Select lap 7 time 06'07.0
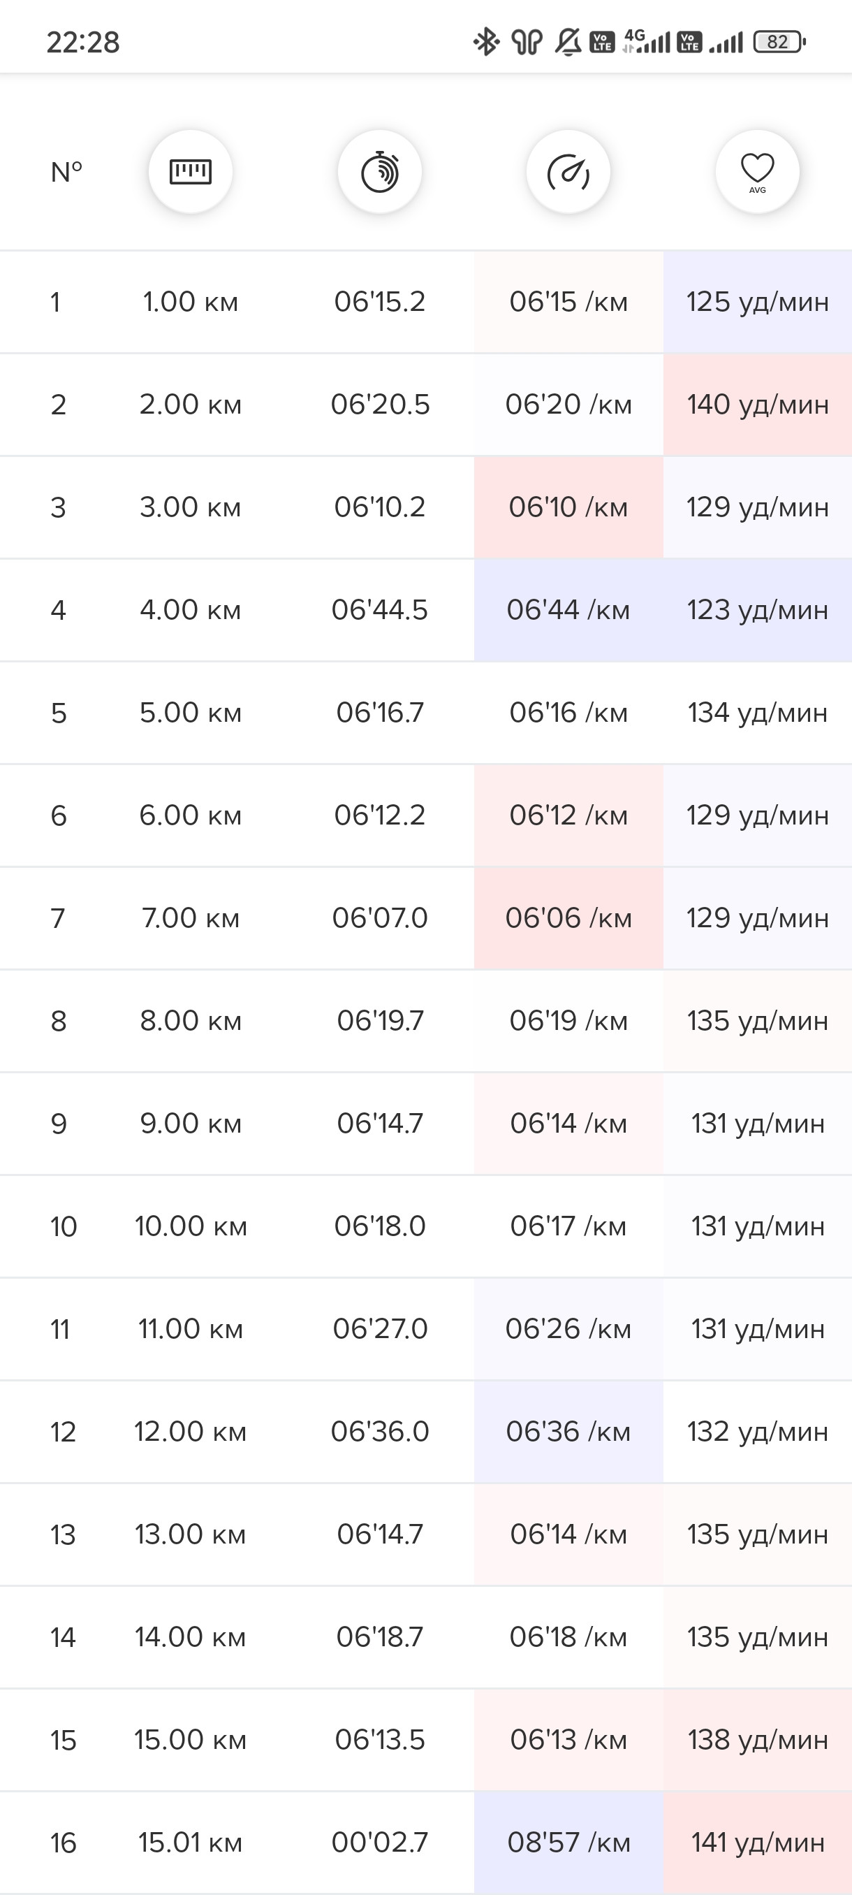 coord(379,918)
